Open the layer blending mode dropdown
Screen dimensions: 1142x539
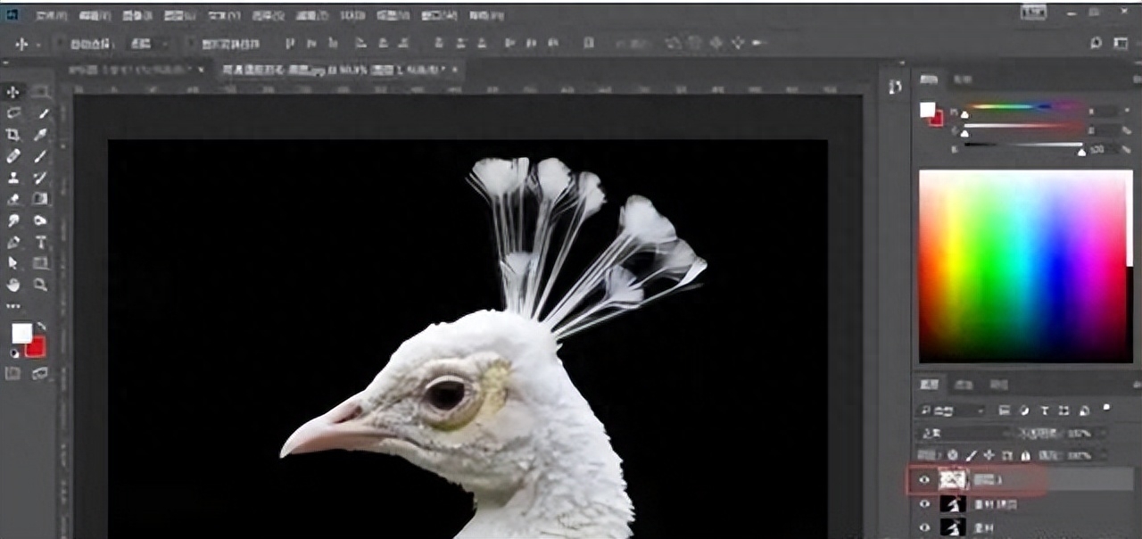pyautogui.click(x=964, y=433)
